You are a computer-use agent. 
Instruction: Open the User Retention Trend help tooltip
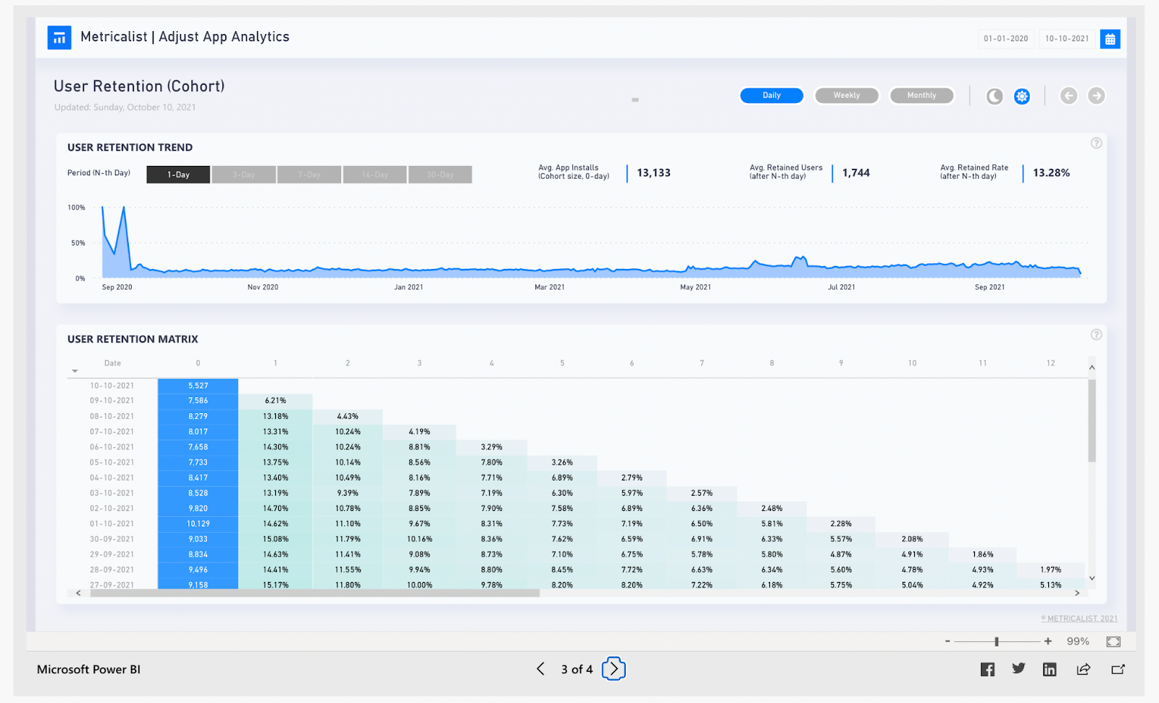coord(1096,143)
